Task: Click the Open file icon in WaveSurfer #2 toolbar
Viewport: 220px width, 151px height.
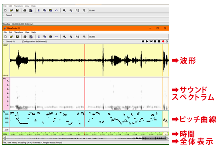Action: (x=11, y=37)
